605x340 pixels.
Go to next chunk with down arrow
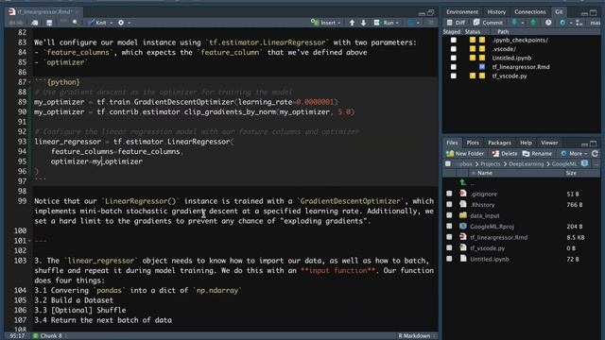pos(363,23)
